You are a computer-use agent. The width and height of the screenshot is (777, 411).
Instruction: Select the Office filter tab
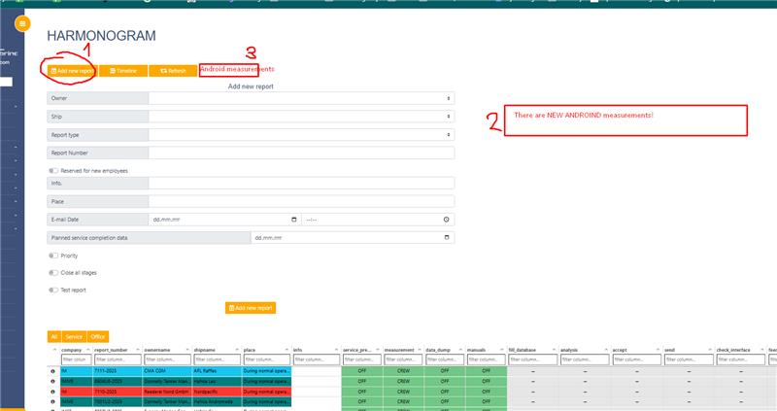tap(98, 336)
